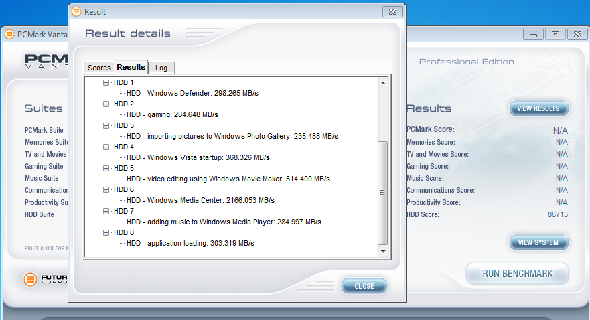
Task: Select the HDD 1 tree label
Action: coord(124,82)
